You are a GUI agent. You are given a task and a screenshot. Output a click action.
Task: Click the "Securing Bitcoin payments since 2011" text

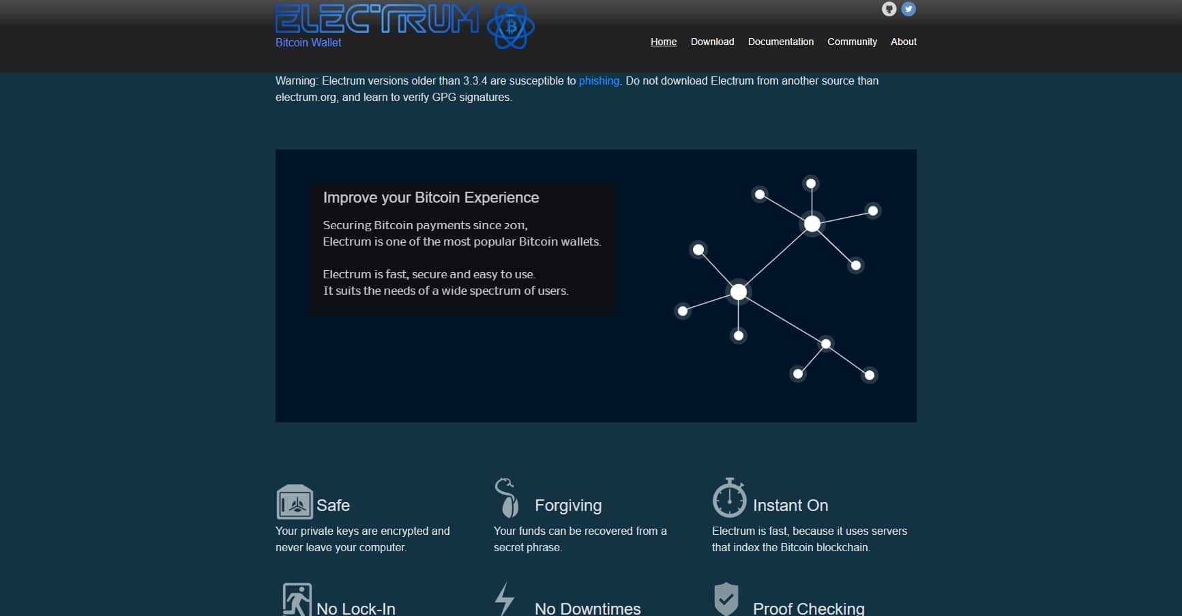(425, 225)
